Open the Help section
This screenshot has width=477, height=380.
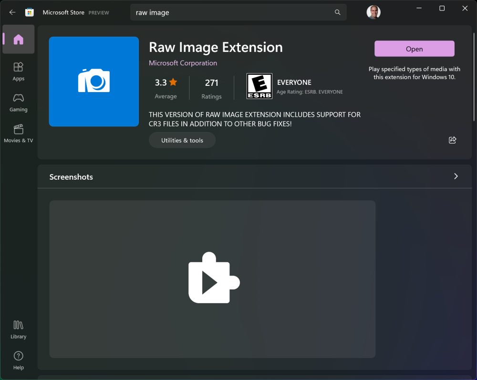(x=19, y=361)
